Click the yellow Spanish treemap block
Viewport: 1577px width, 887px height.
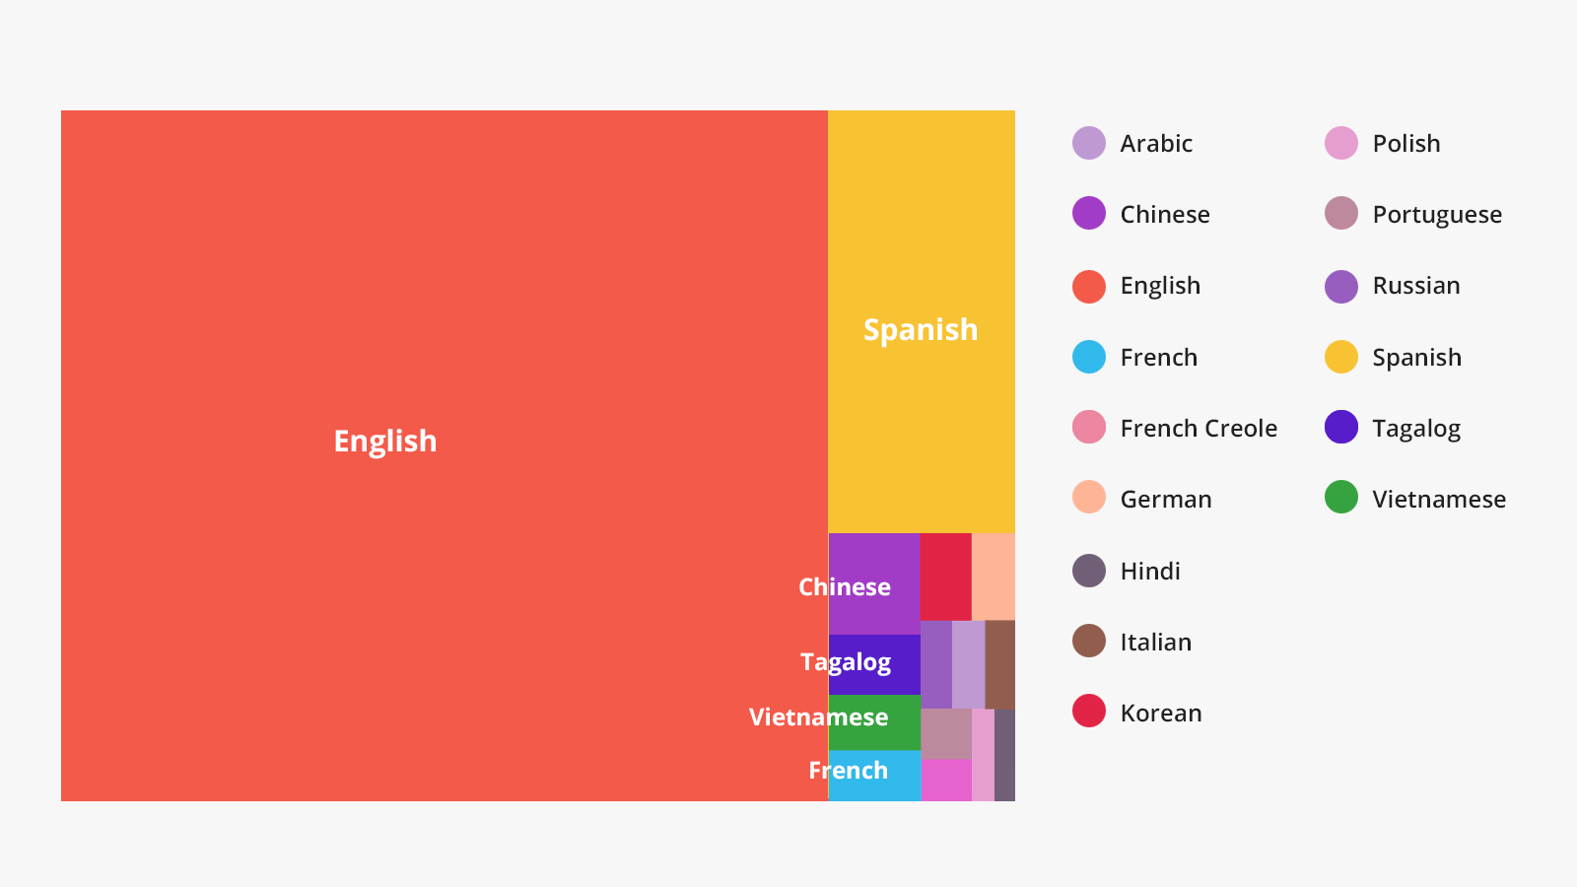point(922,321)
